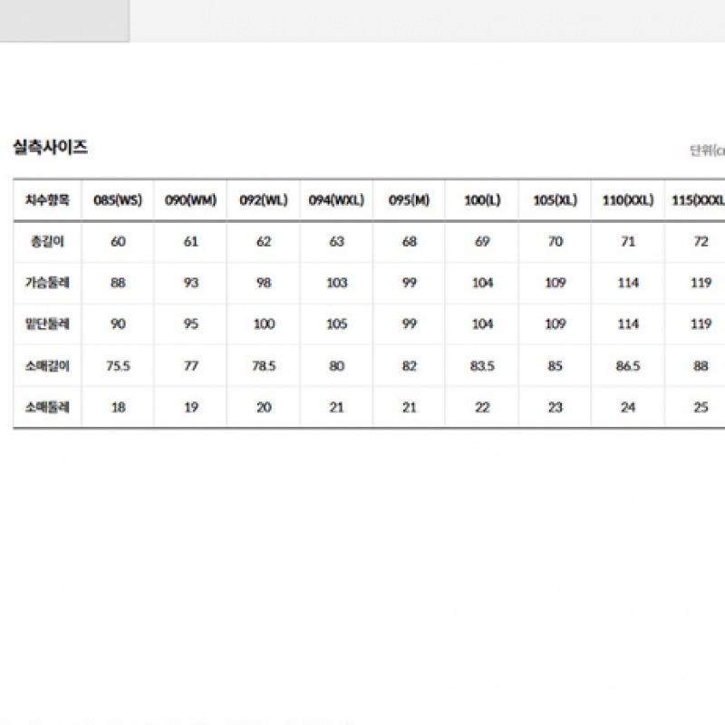Click the 110(XXL) size column header
725x725 pixels.
tap(628, 200)
